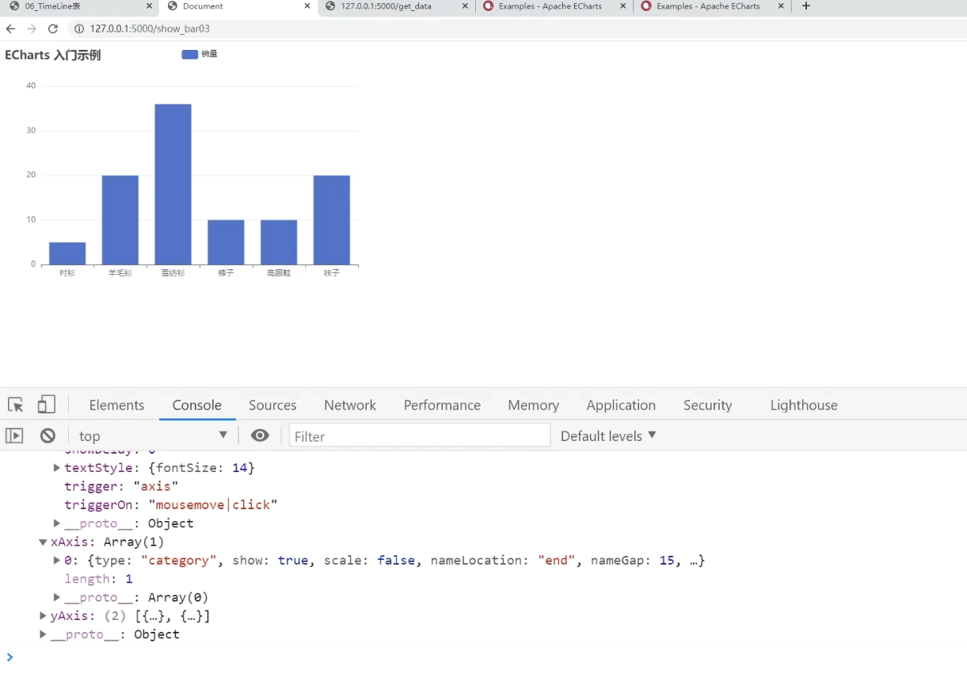This screenshot has width=967, height=677.
Task: Switch to the 127.0.0.1:5000/get_data tab
Action: pos(396,6)
